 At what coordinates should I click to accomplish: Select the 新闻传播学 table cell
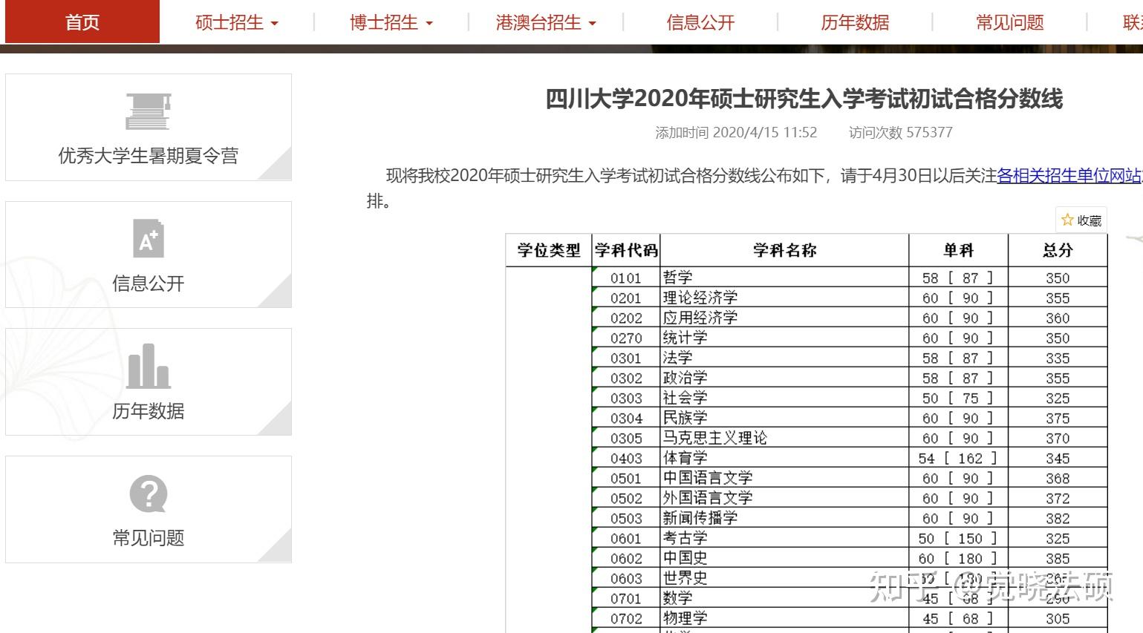click(x=784, y=518)
